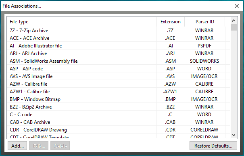The width and height of the screenshot is (244, 156).
Task: Click the Restore Defaults... button
Action: pos(213,146)
